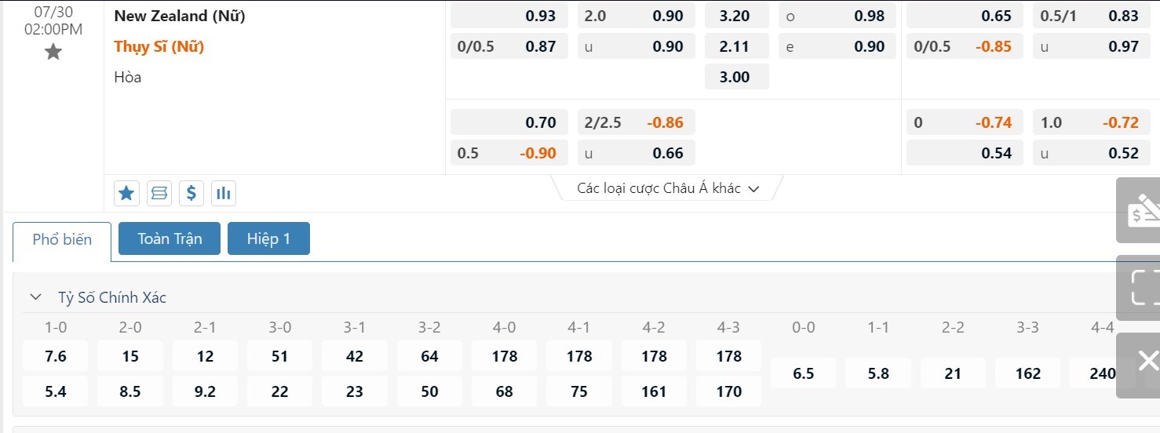Open the ticket-shaped icon beside the blue star
This screenshot has width=1160, height=433.
(159, 192)
